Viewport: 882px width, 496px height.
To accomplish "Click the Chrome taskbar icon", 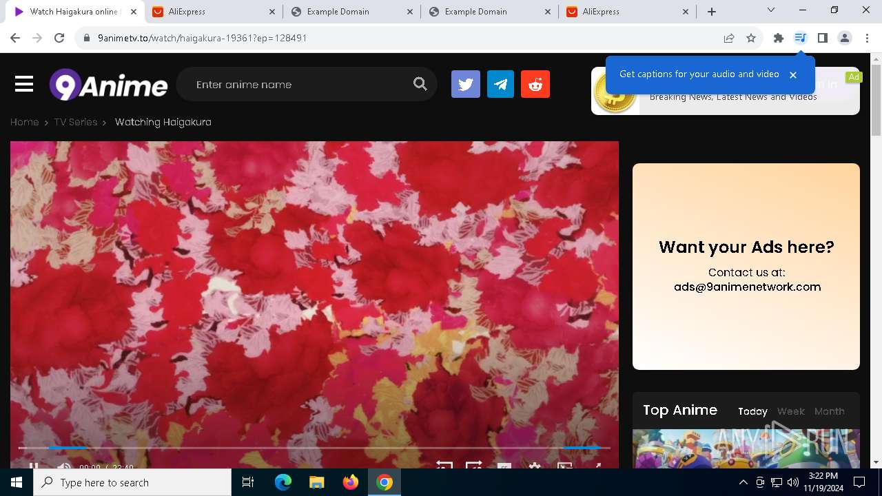I will 384,482.
